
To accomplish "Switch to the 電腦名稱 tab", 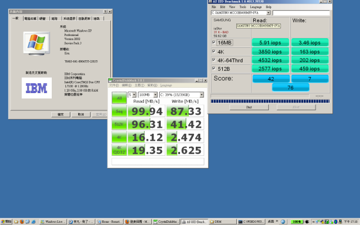I will tap(30, 19).
